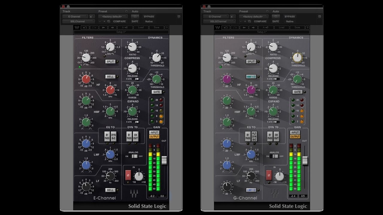Open the E Channel track selector dropdown
The width and height of the screenshot is (383, 215).
tap(75, 17)
